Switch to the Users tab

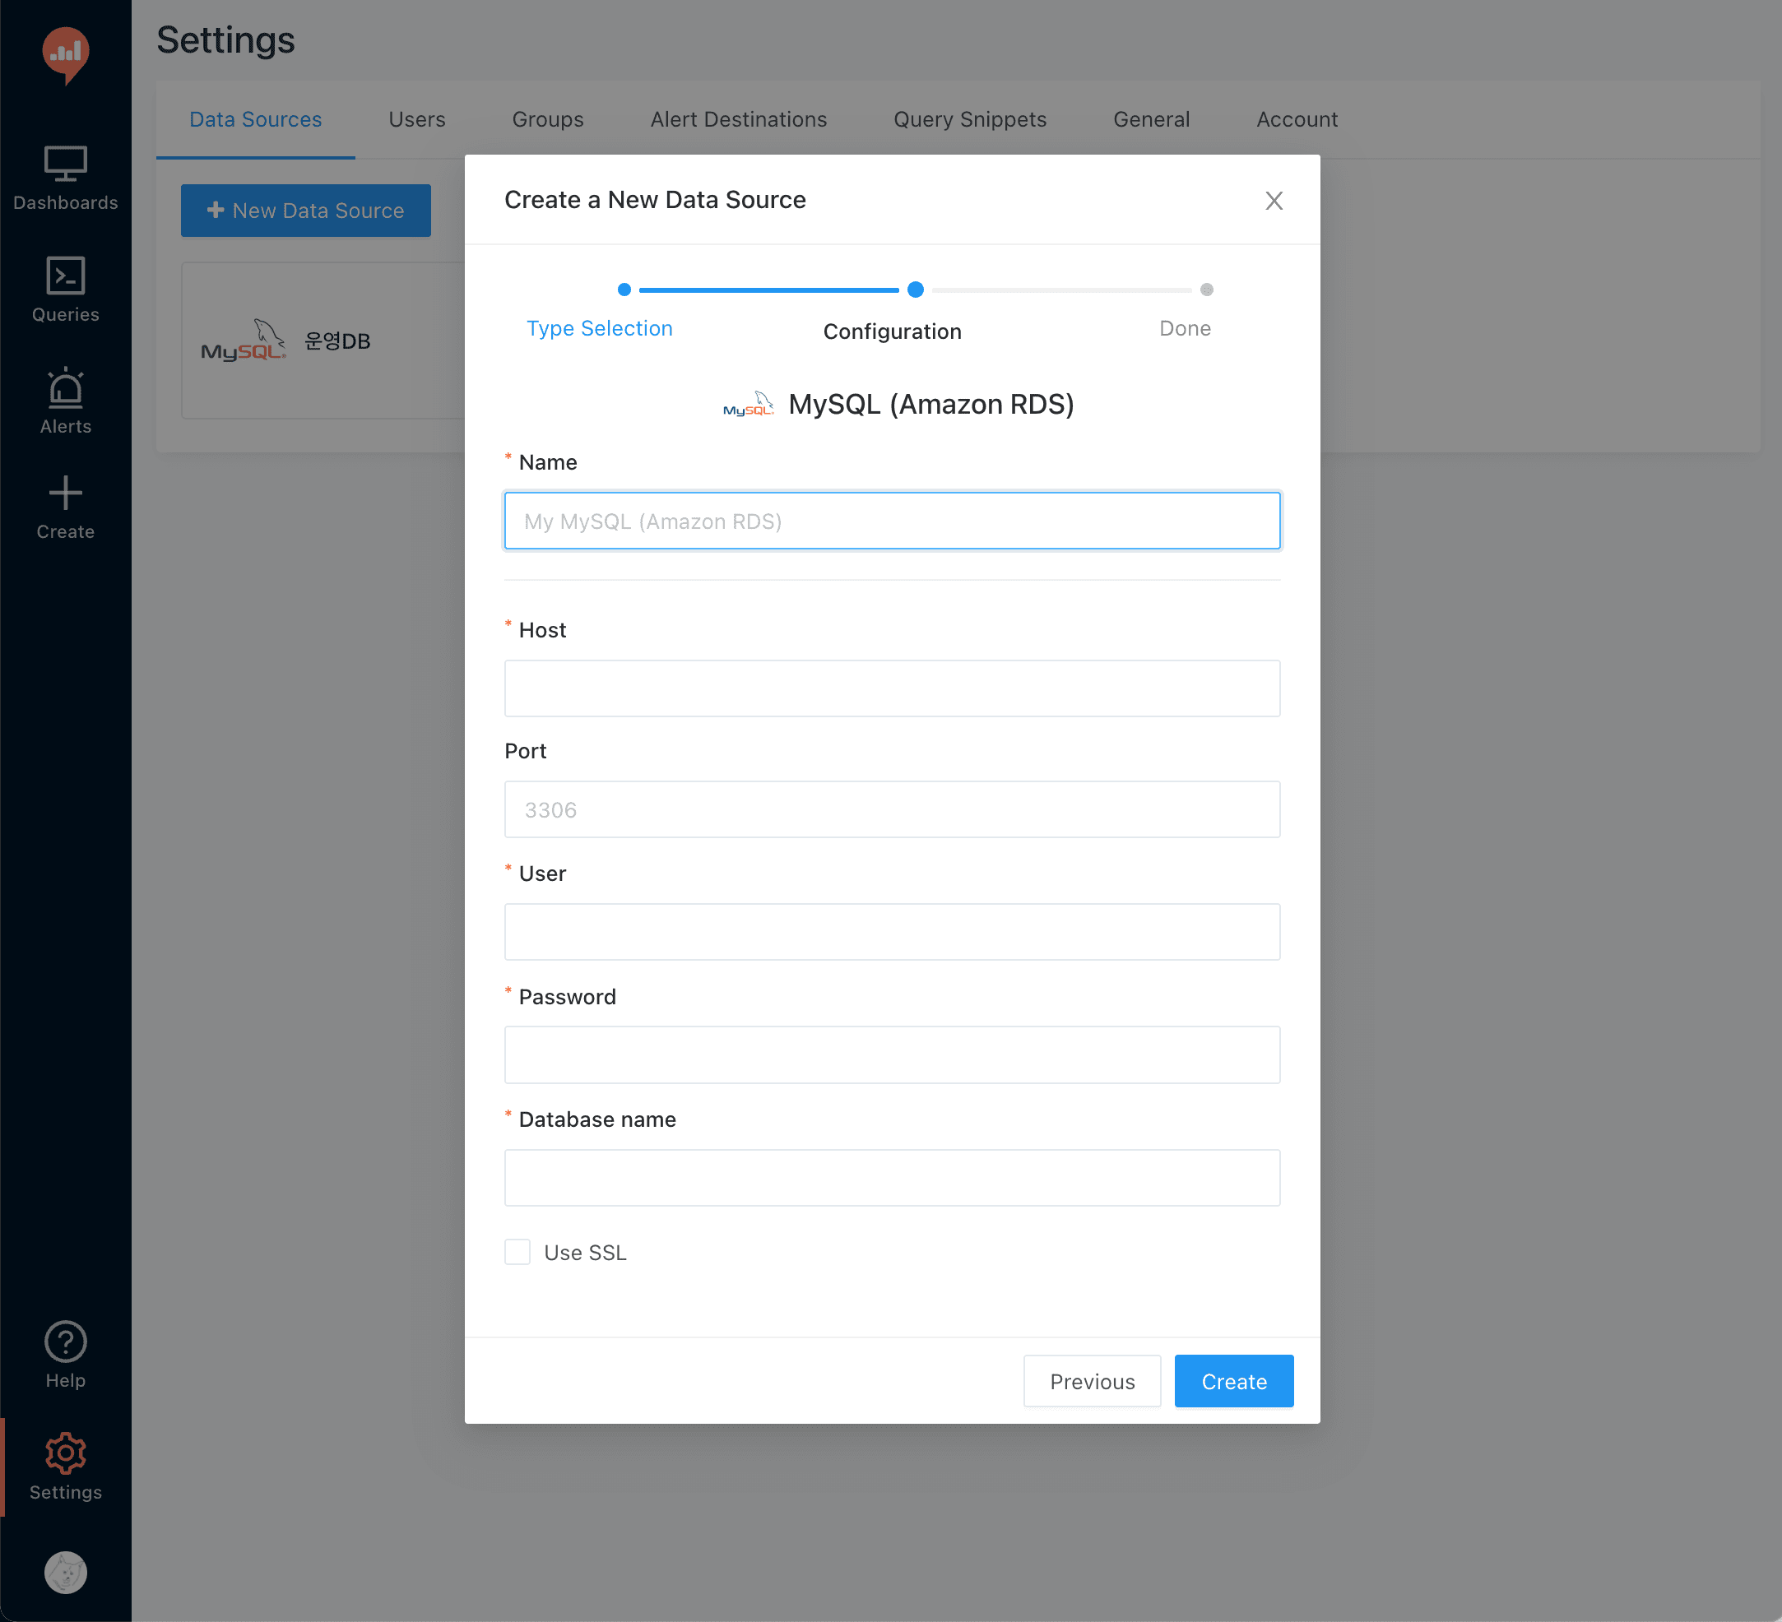(416, 119)
